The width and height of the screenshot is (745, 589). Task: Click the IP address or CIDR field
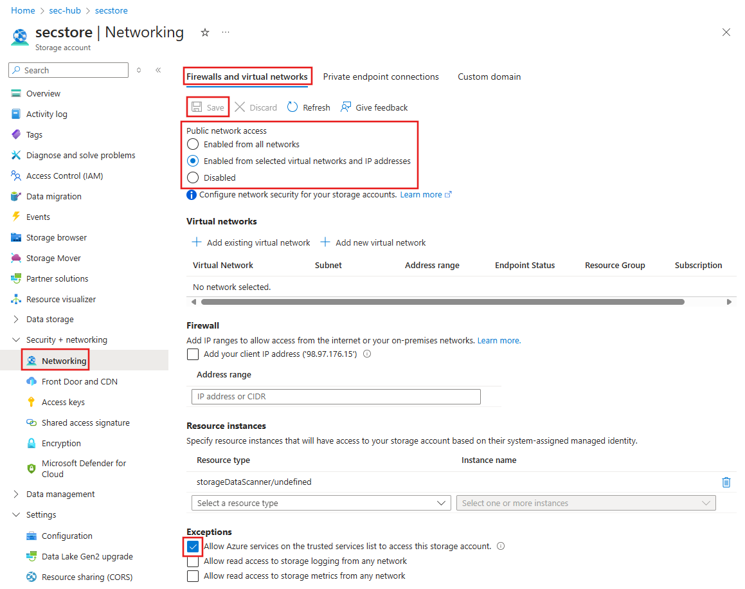pos(336,397)
